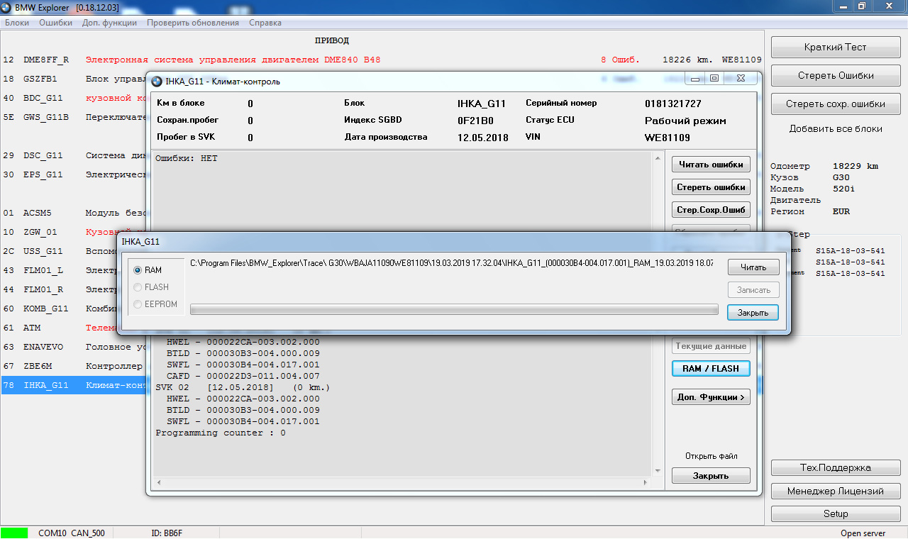Open Менеджер Лицензий

point(836,491)
